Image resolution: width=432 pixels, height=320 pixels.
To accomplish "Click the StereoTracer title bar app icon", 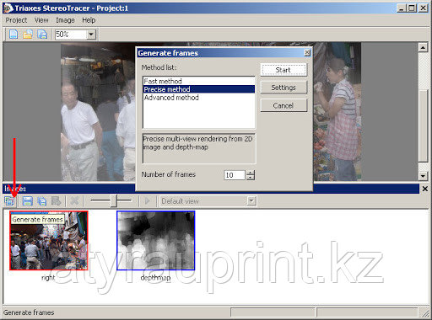I will pos(8,8).
